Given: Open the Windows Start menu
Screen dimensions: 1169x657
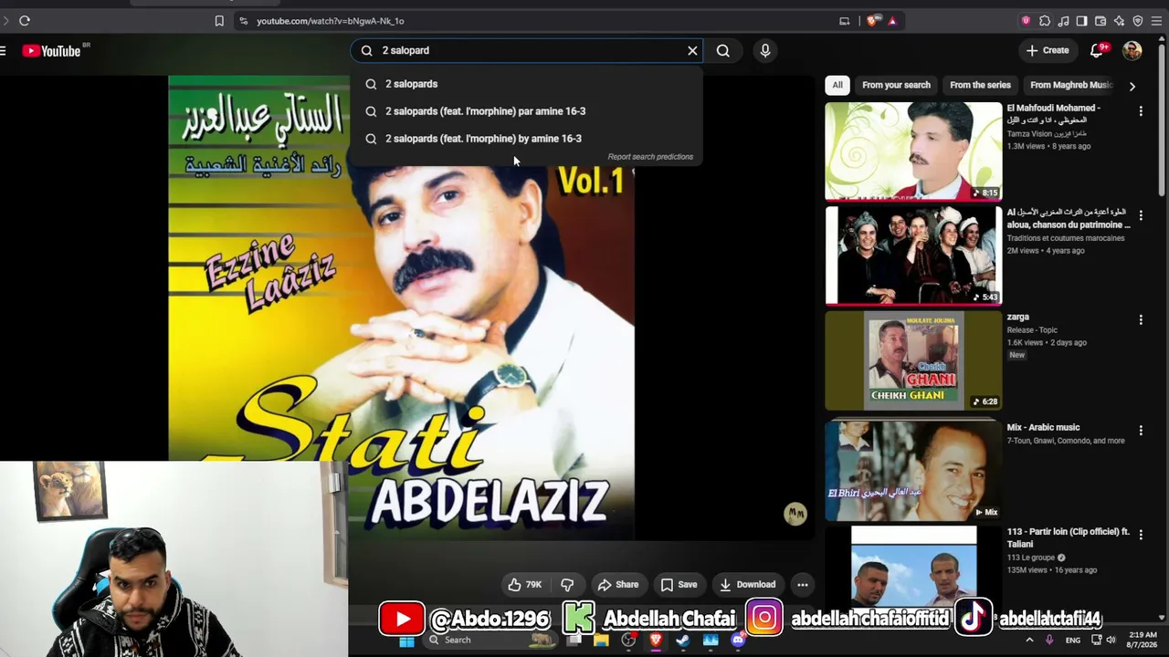Looking at the screenshot, I should [406, 641].
